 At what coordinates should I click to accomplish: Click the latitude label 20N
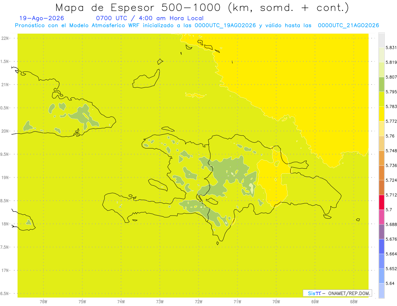5,131
